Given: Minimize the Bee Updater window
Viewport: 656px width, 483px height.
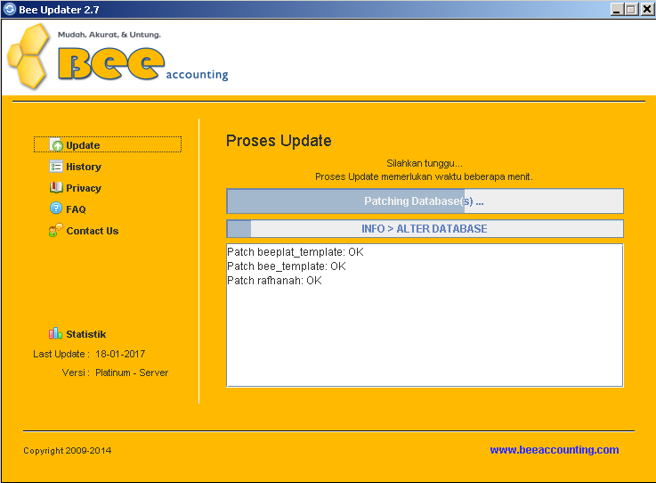Looking at the screenshot, I should pos(616,9).
